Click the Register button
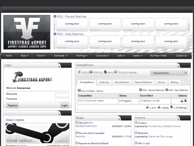Image resolution: width=194 pixels, height=146 pixels. pyautogui.click(x=13, y=105)
